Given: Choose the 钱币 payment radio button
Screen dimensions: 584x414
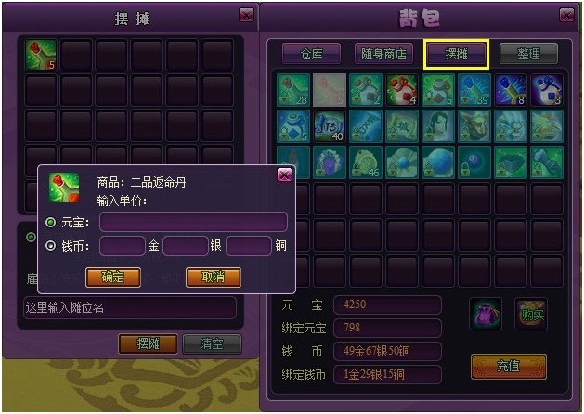Looking at the screenshot, I should (51, 246).
